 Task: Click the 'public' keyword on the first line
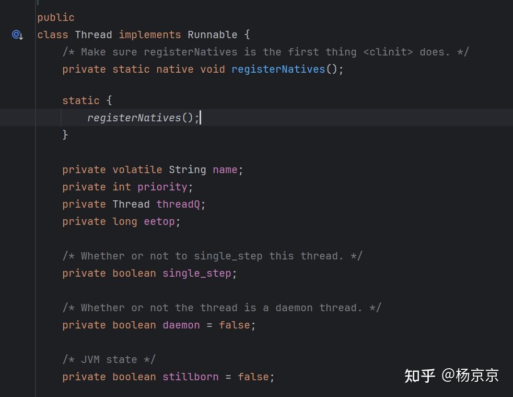(x=56, y=18)
